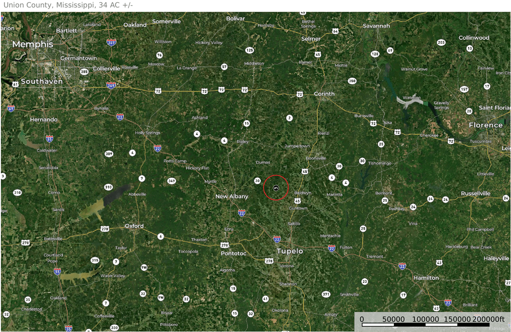
Task: Click the property marker inside the red circle
Action: pyautogui.click(x=276, y=188)
